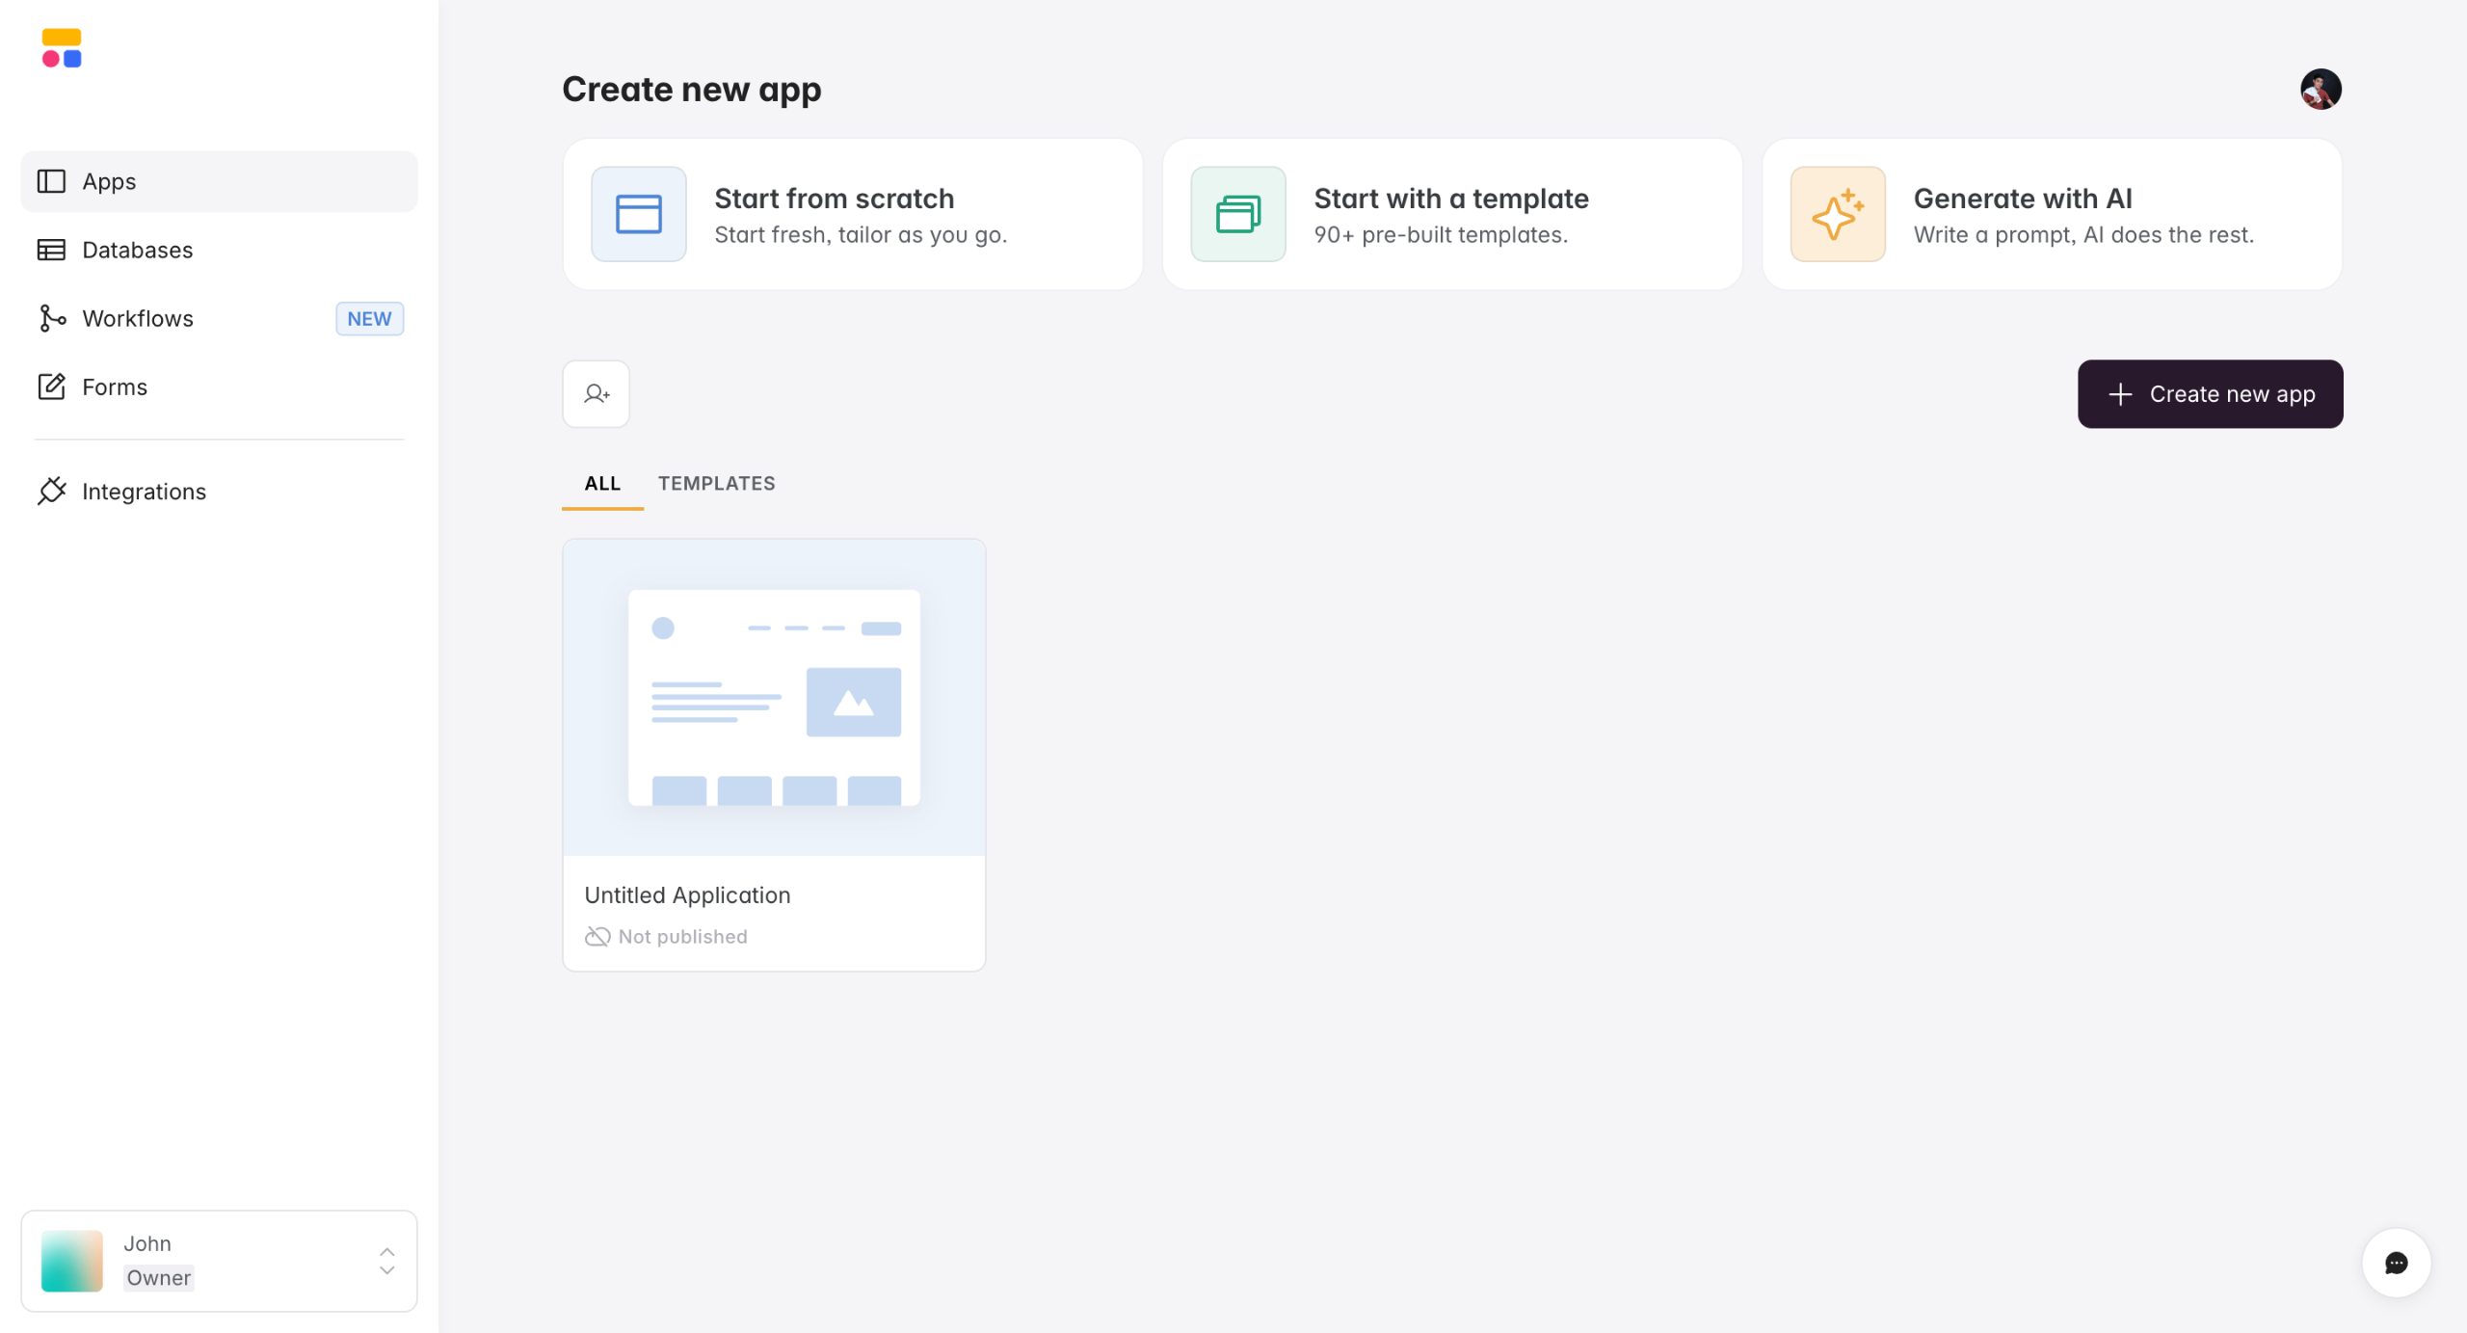Switch to the TEMPLATES tab
The height and width of the screenshot is (1333, 2467).
click(x=716, y=484)
